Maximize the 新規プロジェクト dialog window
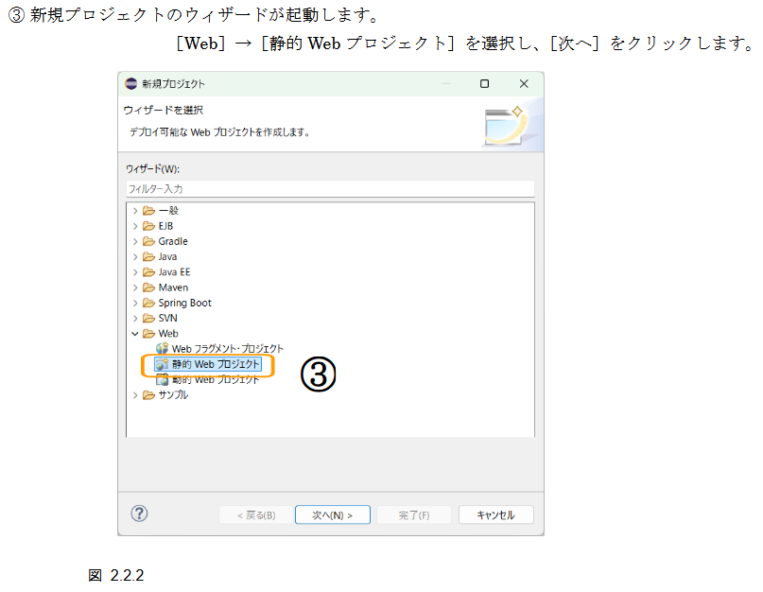Viewport: 763px width, 592px height. point(484,84)
